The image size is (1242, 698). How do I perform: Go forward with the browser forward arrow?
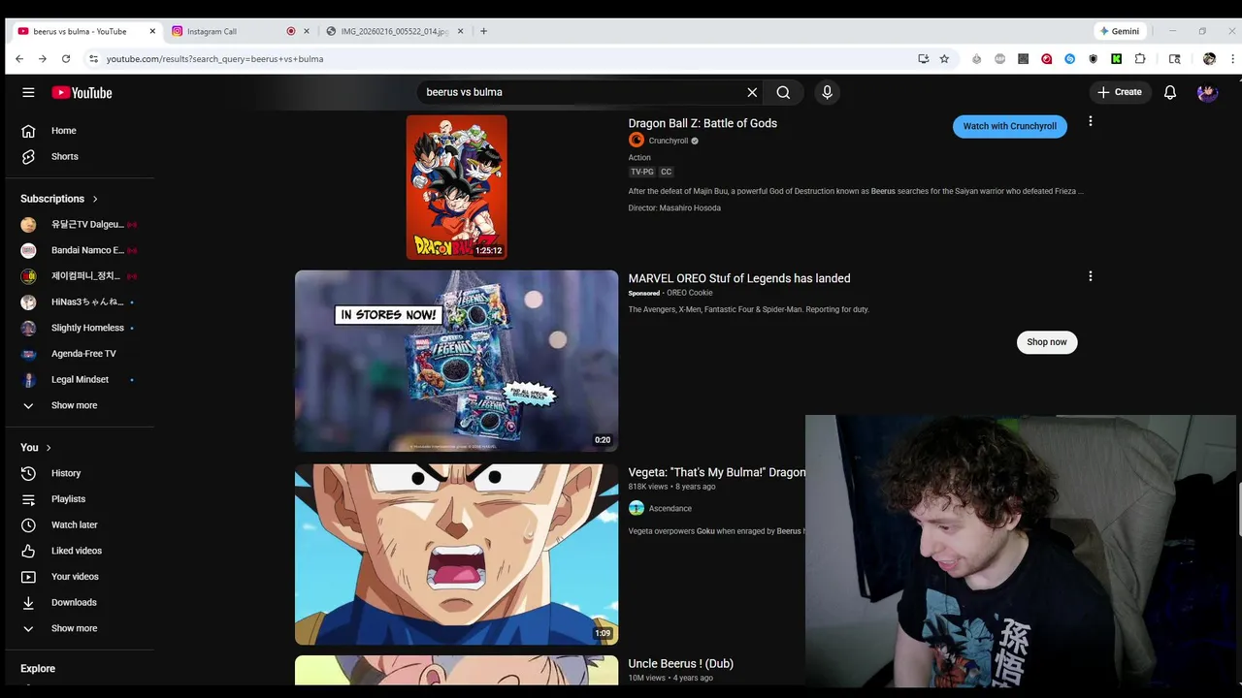pos(43,58)
